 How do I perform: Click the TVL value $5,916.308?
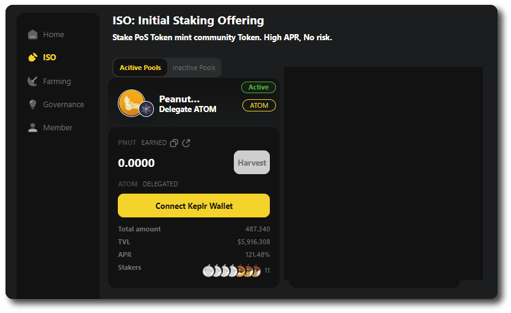tap(253, 242)
